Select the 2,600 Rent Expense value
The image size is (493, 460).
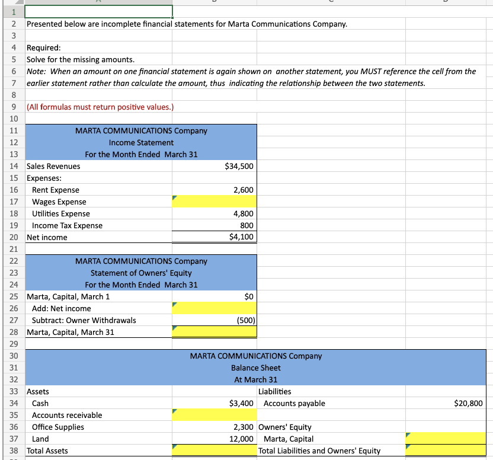(x=243, y=190)
